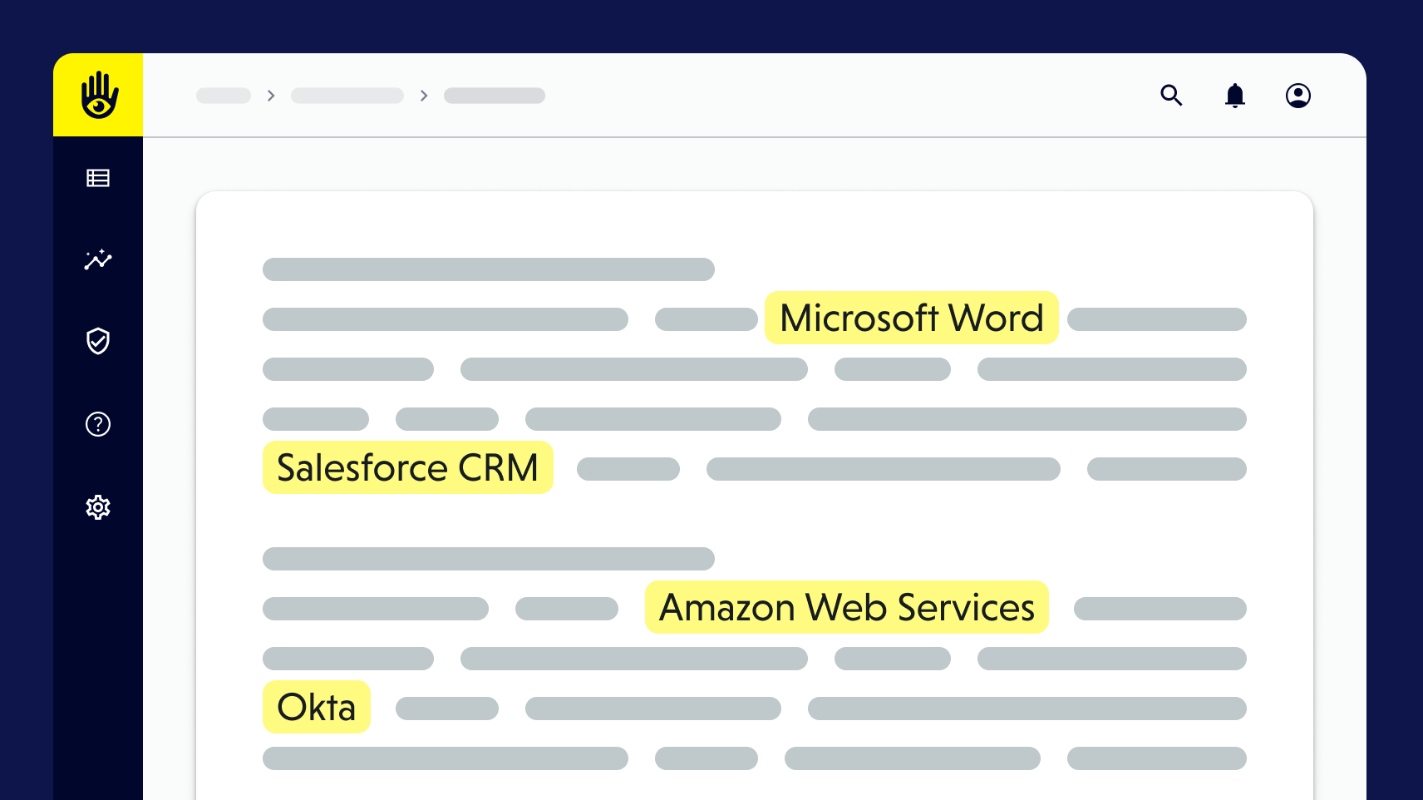1423x800 pixels.
Task: Open the notifications bell
Action: 1235,96
